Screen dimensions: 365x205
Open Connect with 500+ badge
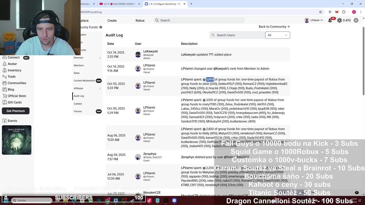point(13,58)
